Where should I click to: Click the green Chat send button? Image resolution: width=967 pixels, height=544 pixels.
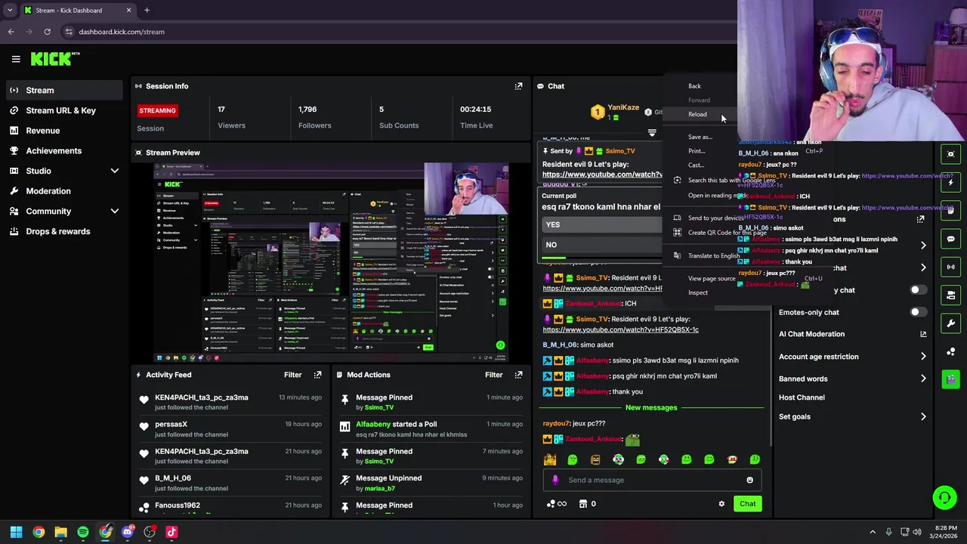click(747, 504)
